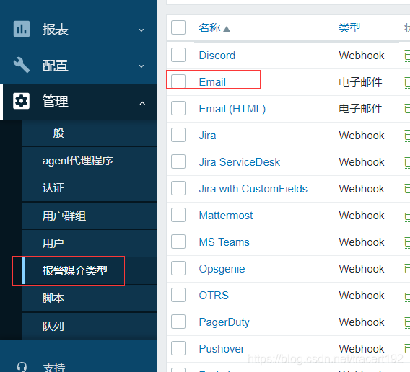Image resolution: width=410 pixels, height=372 pixels.
Task: Click the Configuration wrench icon
Action: point(22,65)
